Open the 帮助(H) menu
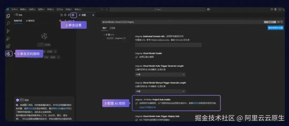Viewport: 289px width, 126px height. (x=78, y=9)
